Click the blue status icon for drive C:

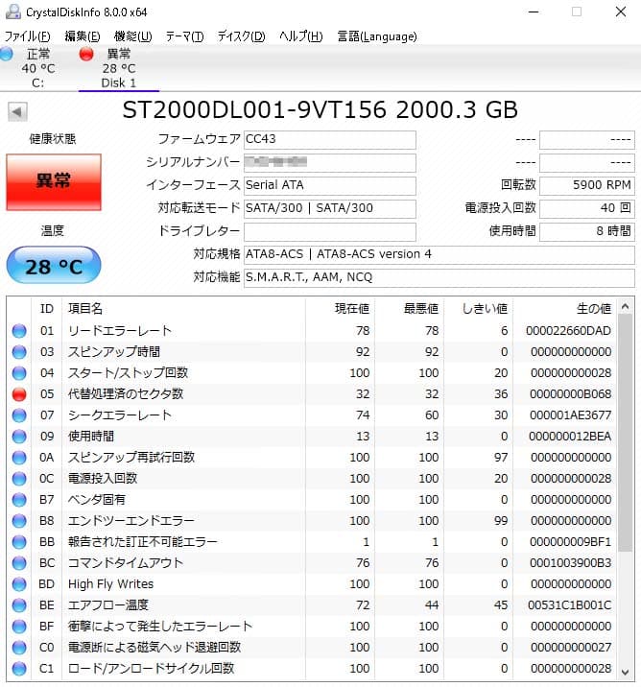[6, 54]
